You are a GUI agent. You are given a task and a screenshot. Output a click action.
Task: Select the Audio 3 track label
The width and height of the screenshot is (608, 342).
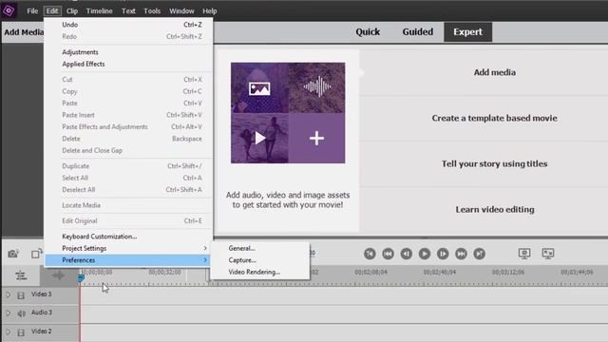(x=42, y=313)
